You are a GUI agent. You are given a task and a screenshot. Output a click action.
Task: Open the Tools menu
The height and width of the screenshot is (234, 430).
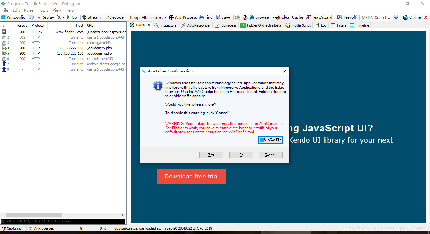pos(43,10)
